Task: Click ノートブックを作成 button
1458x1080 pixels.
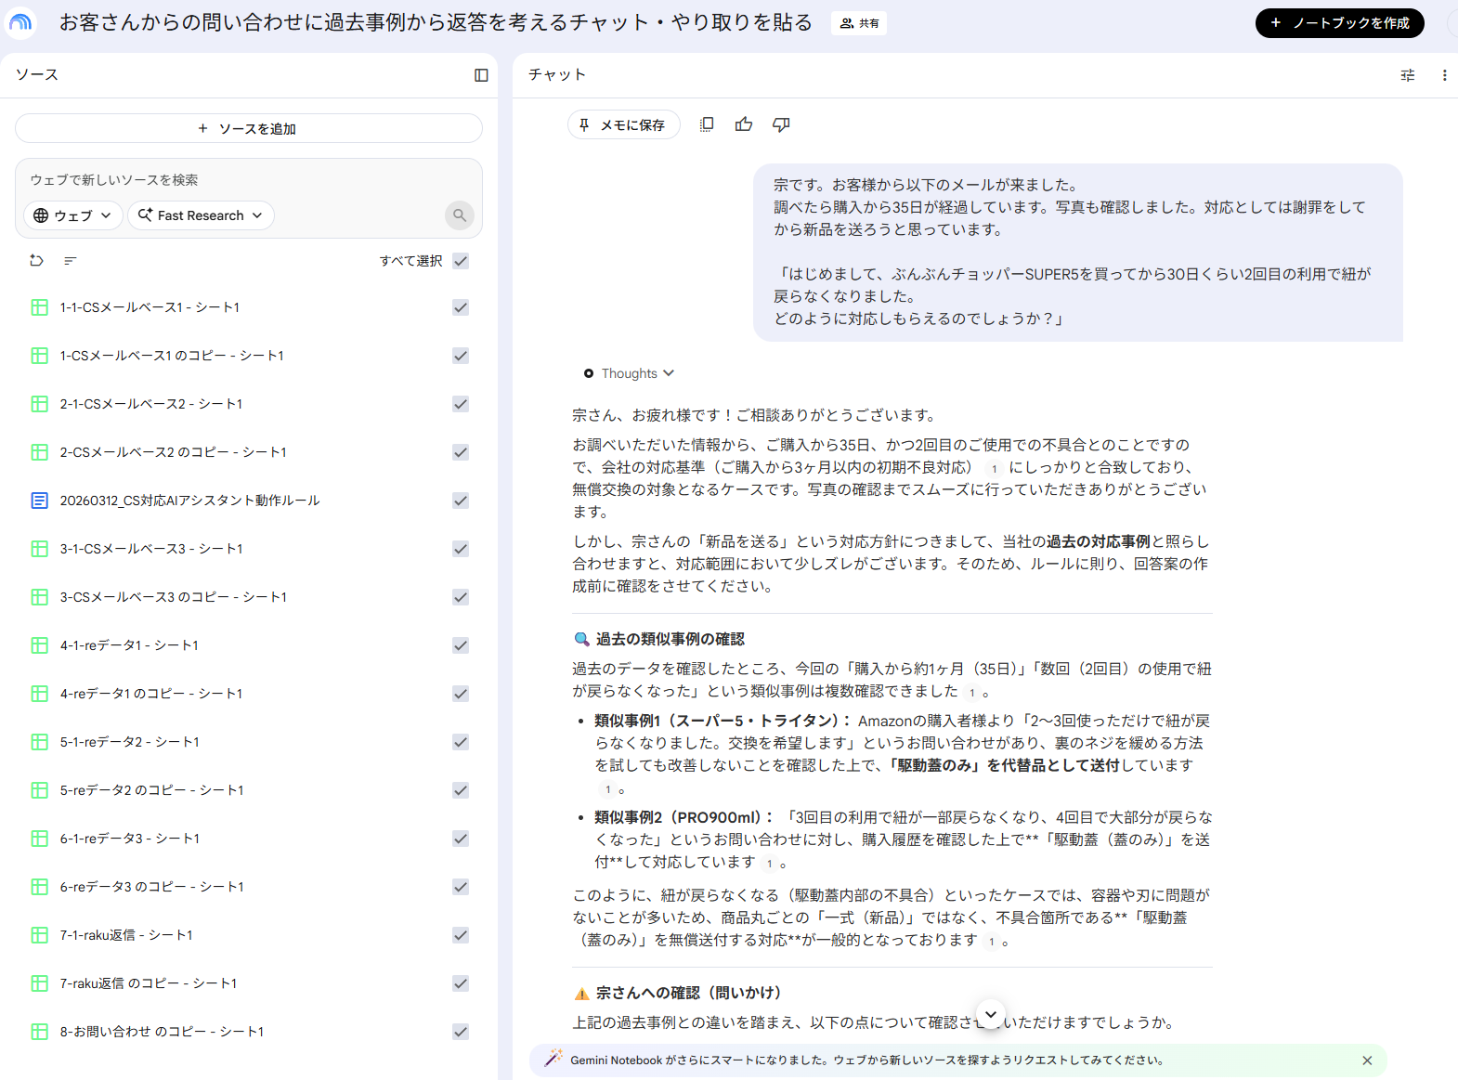Action: [1340, 23]
